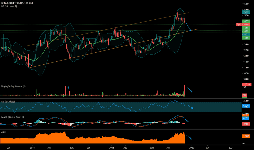
Task: Click the 2018 label on time axis
Action: click(112, 148)
